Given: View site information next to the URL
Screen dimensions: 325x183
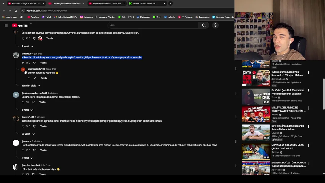Looking at the screenshot, I should pos(23,11).
